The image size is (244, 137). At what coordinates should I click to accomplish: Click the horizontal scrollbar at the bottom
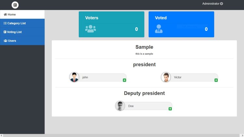pos(122,135)
